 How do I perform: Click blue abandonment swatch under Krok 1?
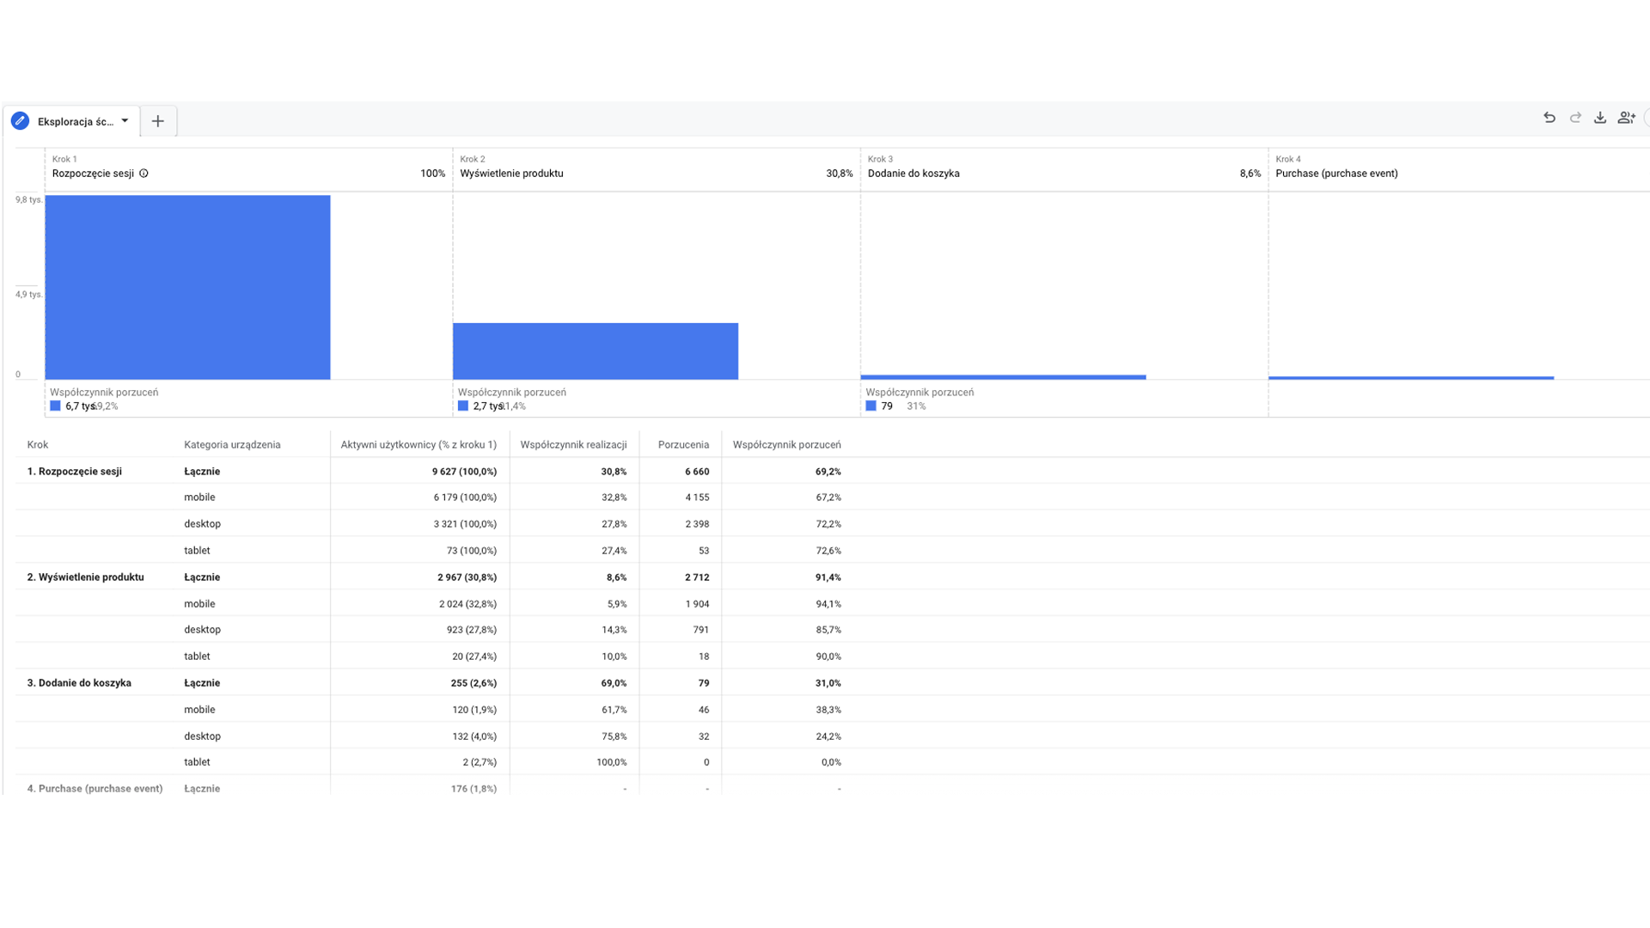[x=55, y=406]
